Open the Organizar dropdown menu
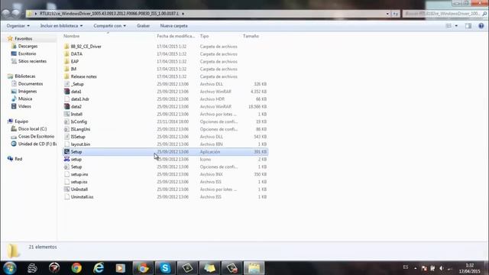The image size is (489, 275). tap(18, 26)
